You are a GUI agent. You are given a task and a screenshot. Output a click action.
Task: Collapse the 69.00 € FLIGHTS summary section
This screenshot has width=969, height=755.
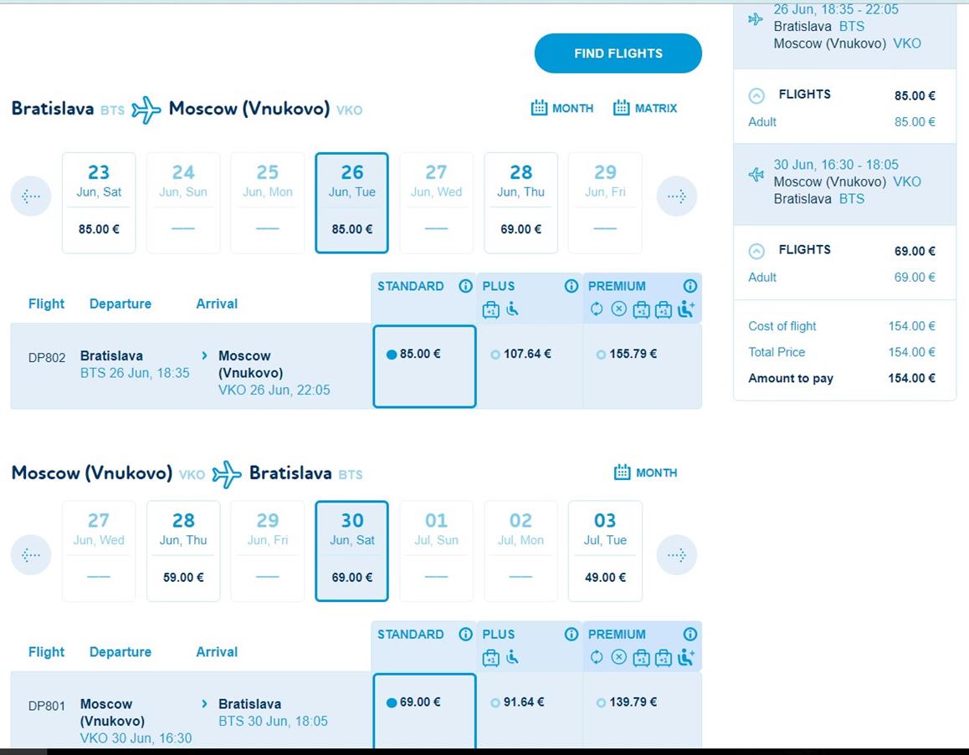coord(756,252)
